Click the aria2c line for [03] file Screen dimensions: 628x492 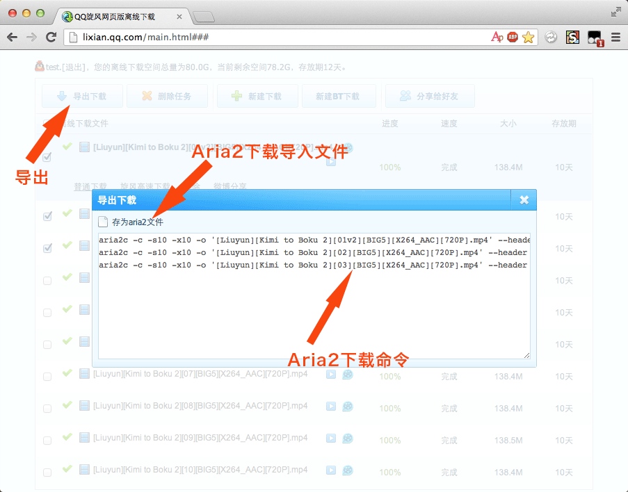313,265
